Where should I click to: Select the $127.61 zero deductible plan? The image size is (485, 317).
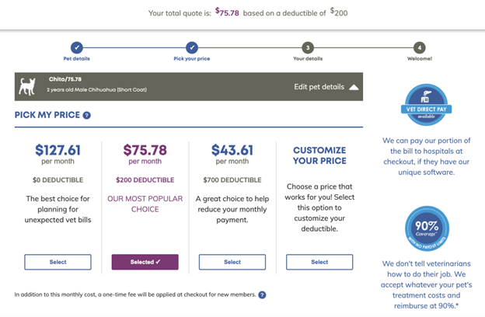58,262
